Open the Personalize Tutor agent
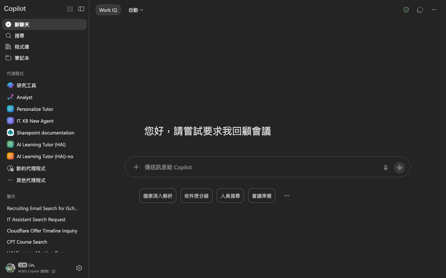The height and width of the screenshot is (278, 446). 44,109
